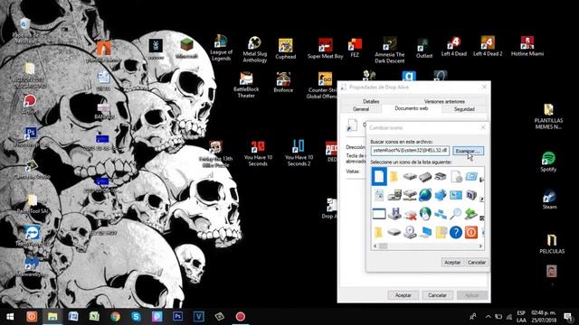The height and width of the screenshot is (325, 579).
Task: Select You Have 10 Seconds 2 shortcut
Action: click(299, 153)
